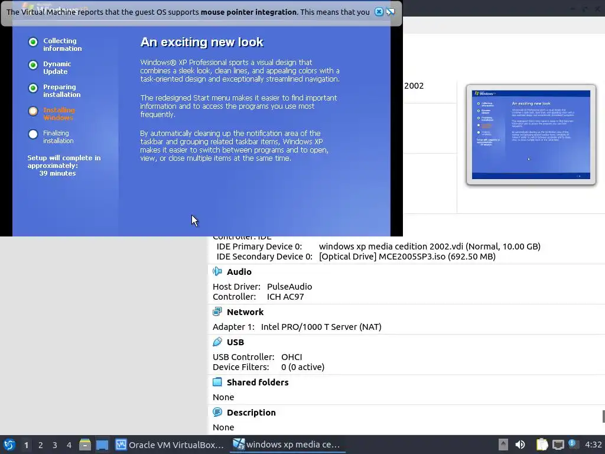Open the Shared folders section icon
The width and height of the screenshot is (605, 454).
pos(217,382)
